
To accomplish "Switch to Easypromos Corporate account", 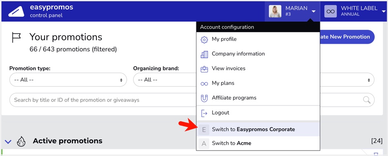I will pos(258,129).
